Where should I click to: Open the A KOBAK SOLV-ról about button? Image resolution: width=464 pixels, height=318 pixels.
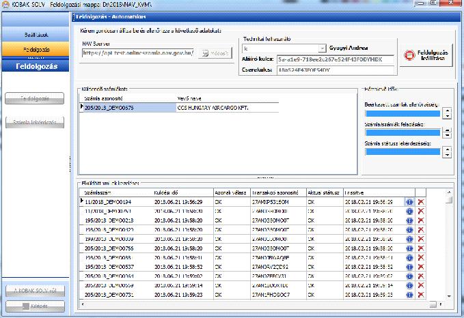pyautogui.click(x=36, y=291)
